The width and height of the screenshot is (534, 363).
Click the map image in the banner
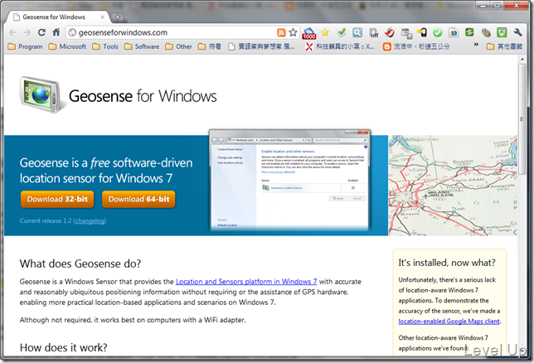[x=453, y=186]
